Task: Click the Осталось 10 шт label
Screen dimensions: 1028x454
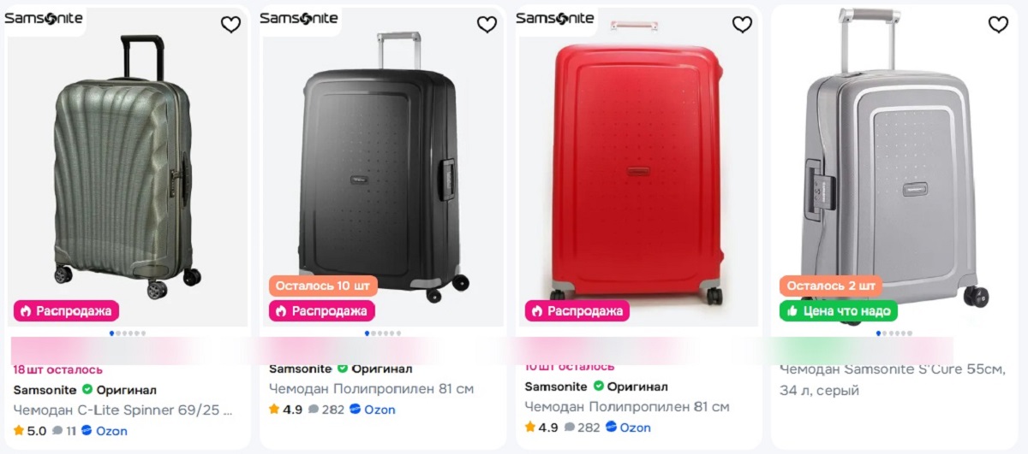Action: click(x=323, y=286)
